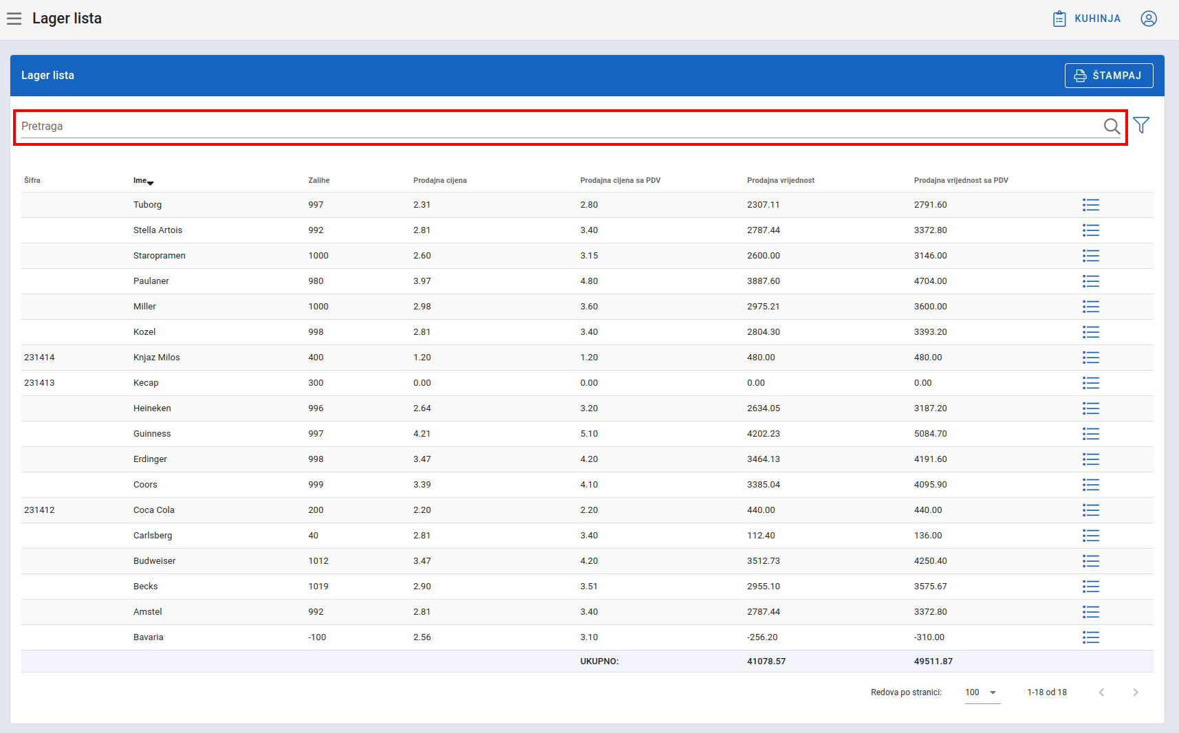Open details list icon for Budweiser
1179x733 pixels.
point(1091,561)
